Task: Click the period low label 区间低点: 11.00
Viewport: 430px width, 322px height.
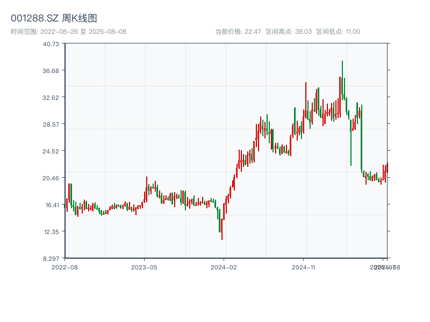Action: 338,32
